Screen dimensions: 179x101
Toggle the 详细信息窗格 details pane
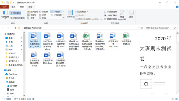coord(17,18)
